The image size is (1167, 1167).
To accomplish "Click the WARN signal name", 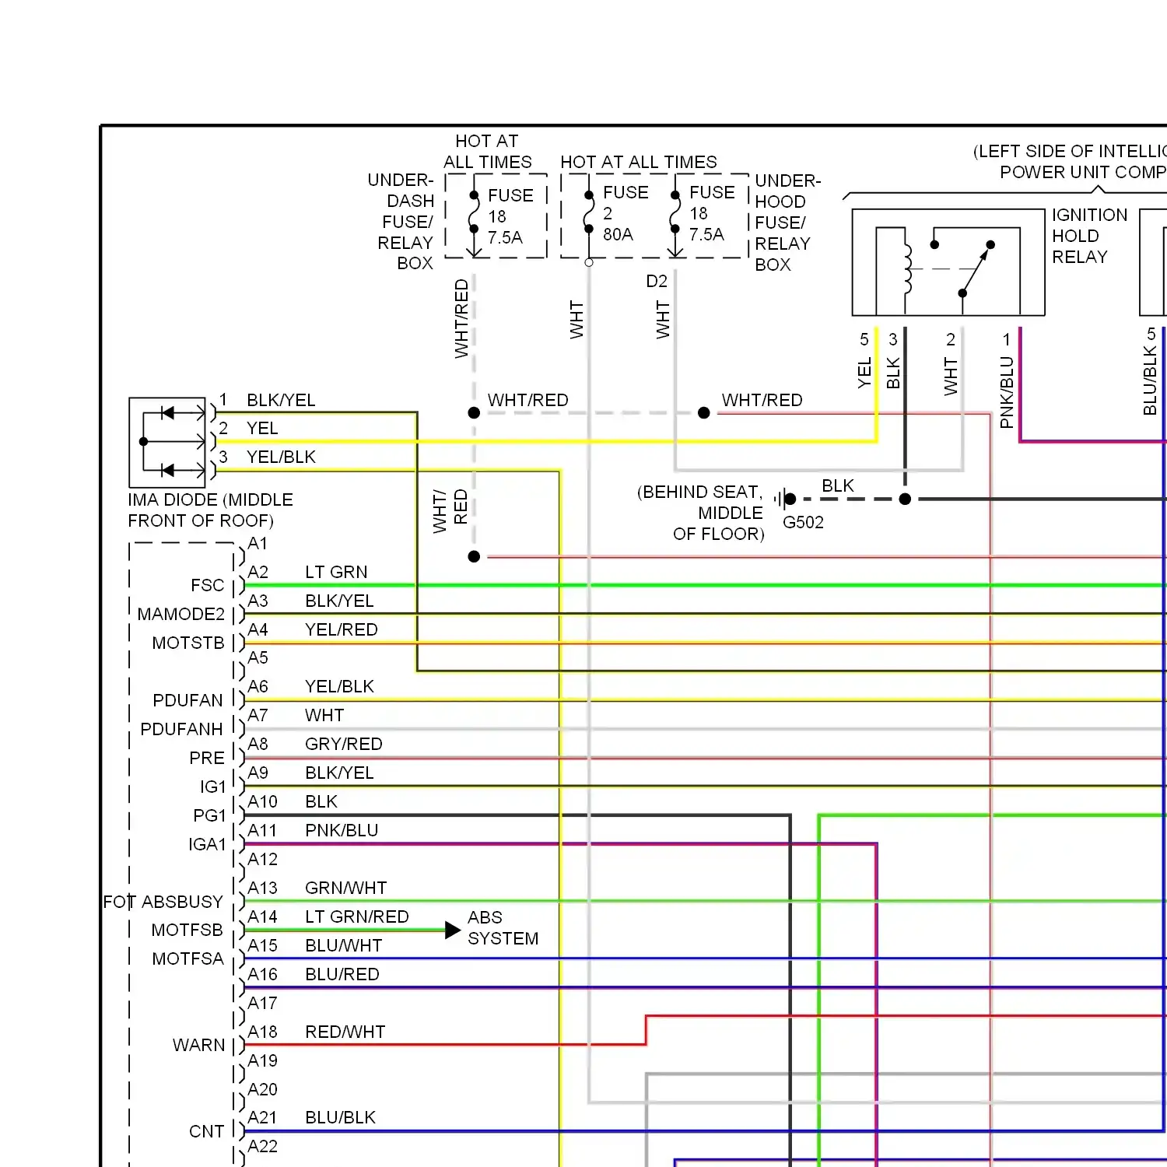I will [199, 1045].
